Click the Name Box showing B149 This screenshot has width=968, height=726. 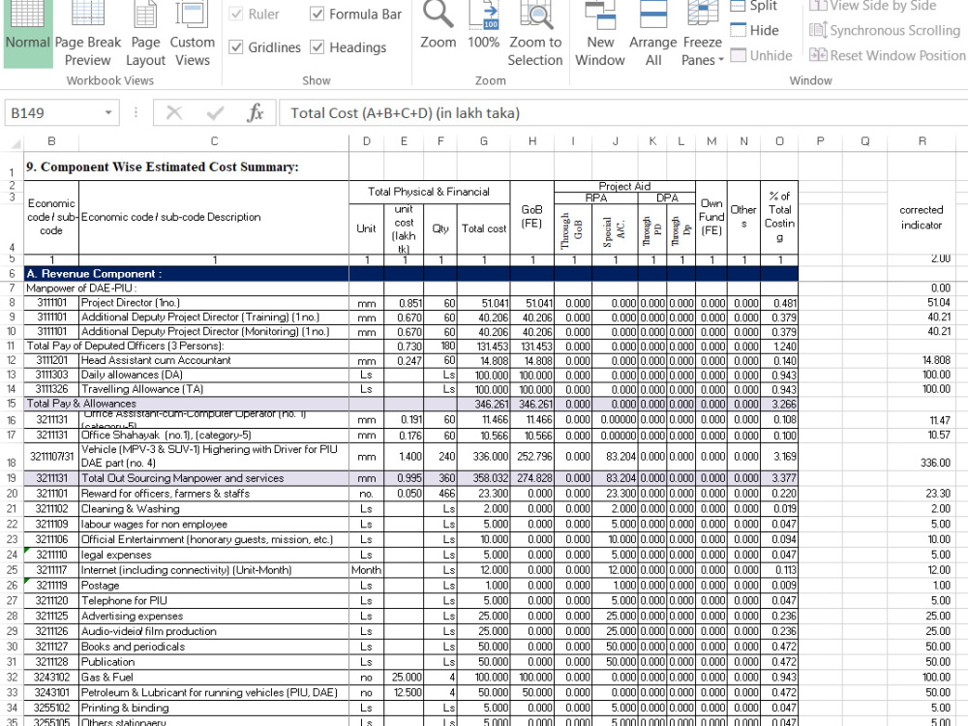coord(53,113)
